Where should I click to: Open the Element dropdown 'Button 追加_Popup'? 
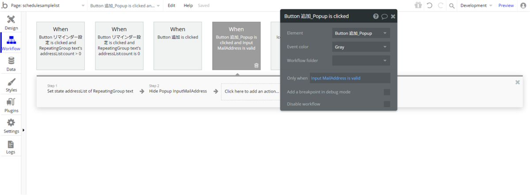(361, 33)
